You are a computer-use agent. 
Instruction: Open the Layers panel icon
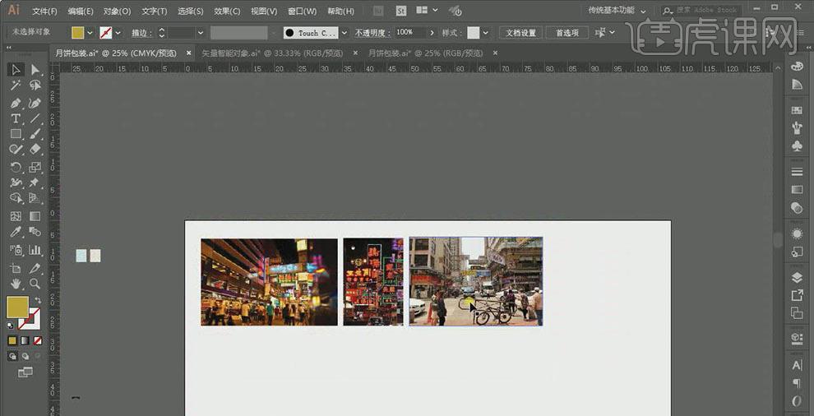coord(797,277)
